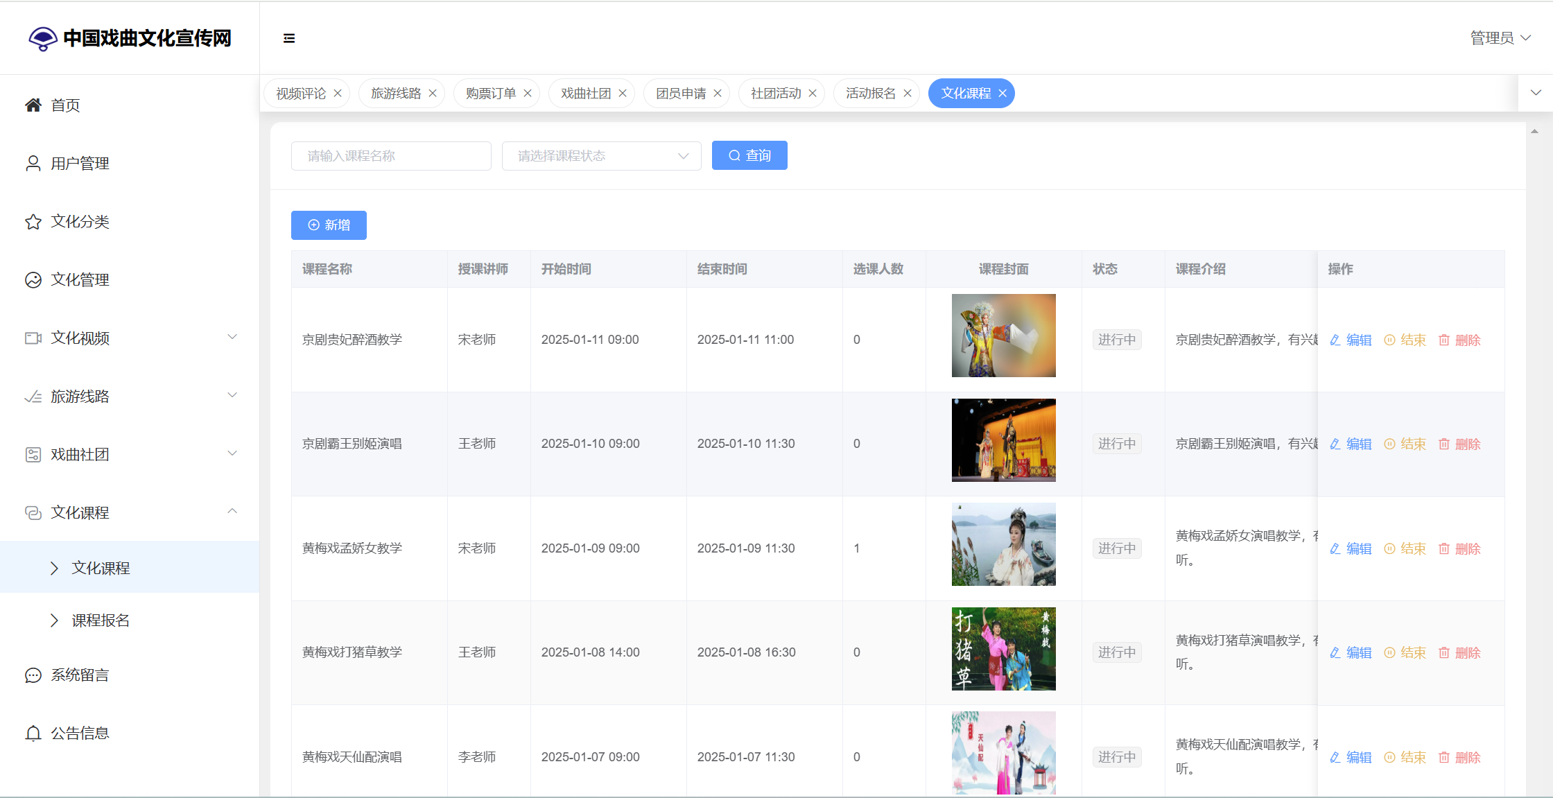This screenshot has height=798, width=1553.
Task: Close the 活动报名 tab
Action: coord(908,94)
